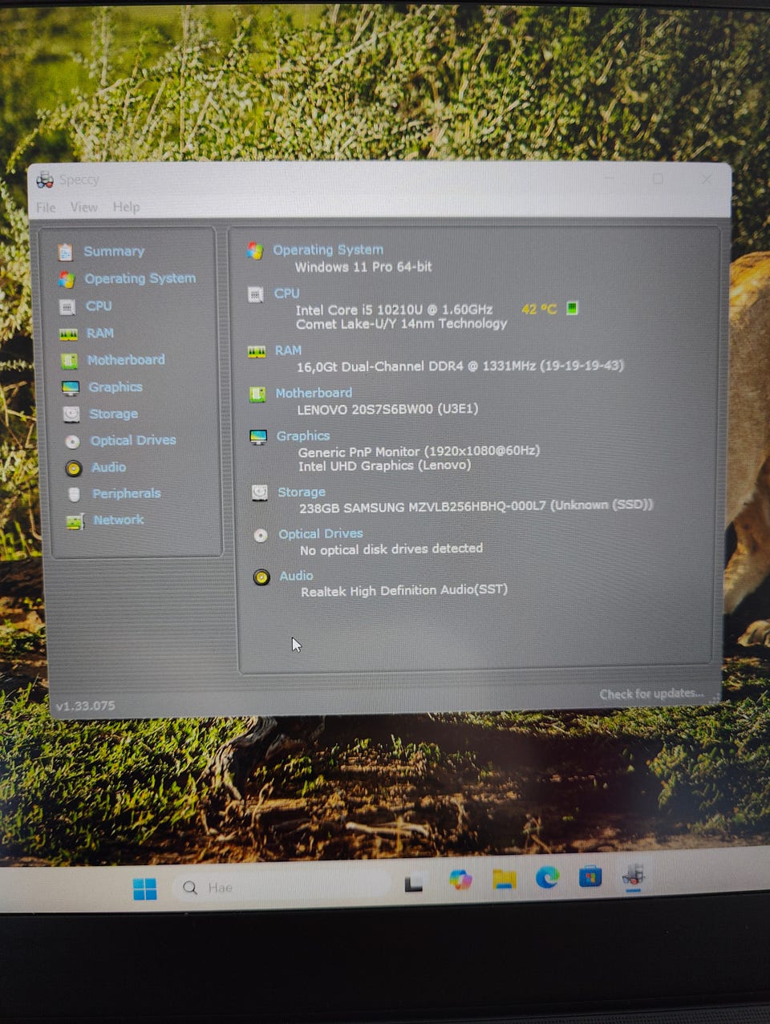Open the Help menu
Screen dimensions: 770x1024
pos(126,207)
